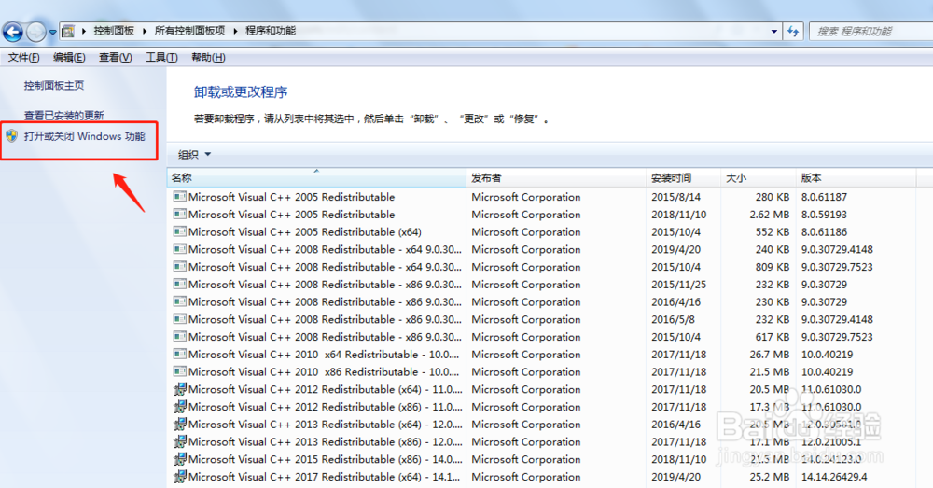Select Microsoft Visual C++ 2017 Redistributable (x64) name

325,478
